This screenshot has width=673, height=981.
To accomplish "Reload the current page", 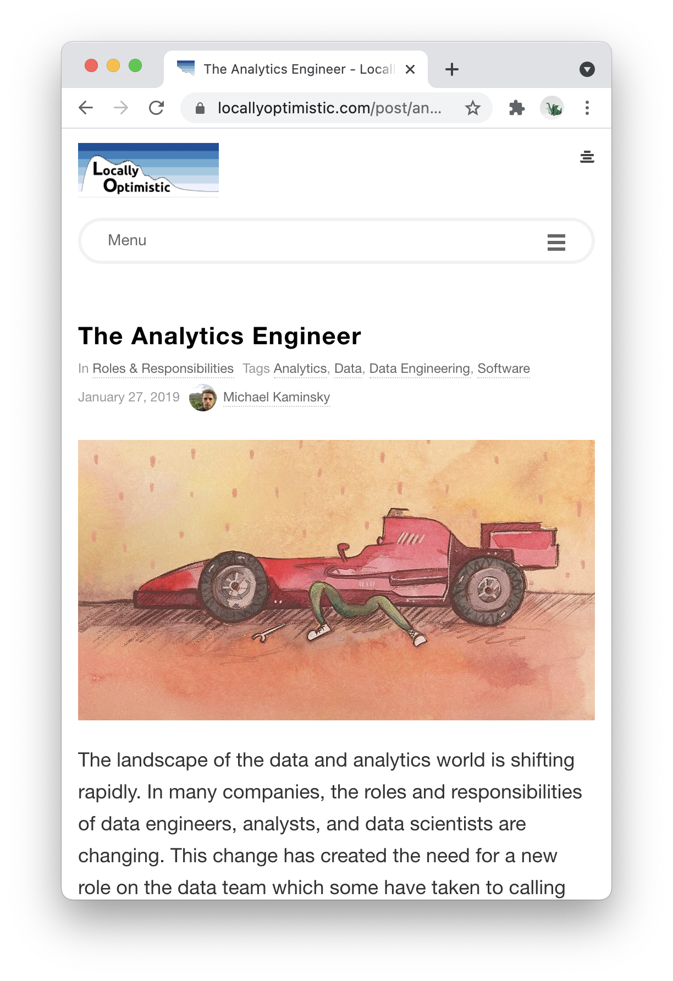I will (x=157, y=108).
